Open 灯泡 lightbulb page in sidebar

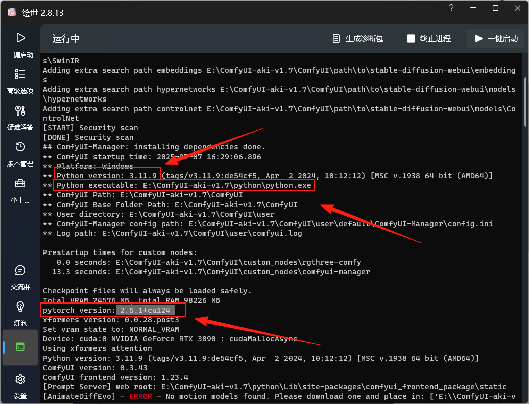tap(20, 314)
